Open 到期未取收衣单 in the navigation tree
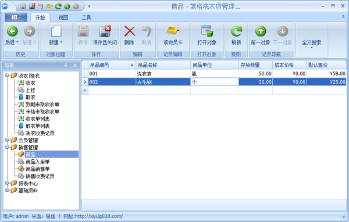This screenshot has width=349, height=222. tap(42, 105)
